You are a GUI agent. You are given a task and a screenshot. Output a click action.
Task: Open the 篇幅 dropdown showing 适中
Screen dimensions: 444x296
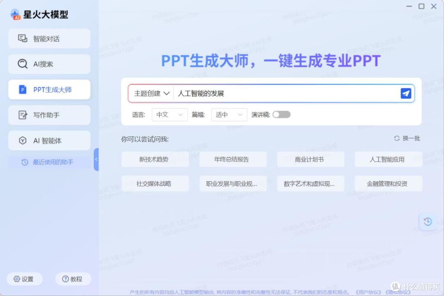(x=229, y=115)
